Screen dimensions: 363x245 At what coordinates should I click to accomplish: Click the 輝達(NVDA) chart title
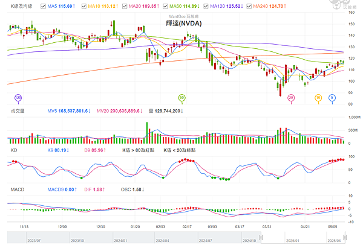(183, 24)
